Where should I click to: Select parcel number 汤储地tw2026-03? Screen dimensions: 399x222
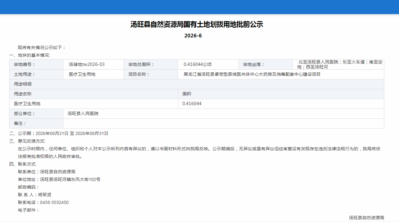tap(87, 64)
